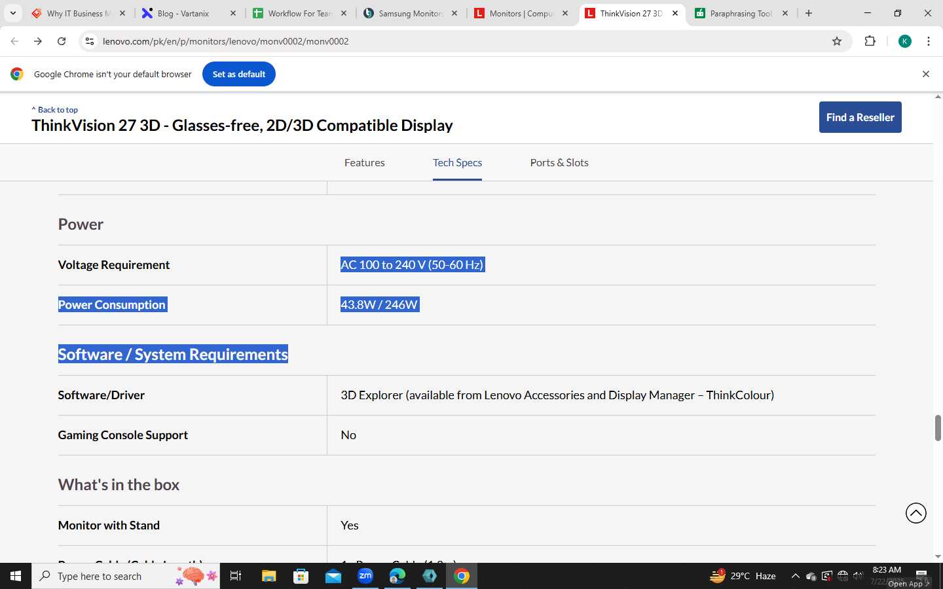Click the 3D Explorer software description
This screenshot has width=943, height=589.
click(557, 395)
